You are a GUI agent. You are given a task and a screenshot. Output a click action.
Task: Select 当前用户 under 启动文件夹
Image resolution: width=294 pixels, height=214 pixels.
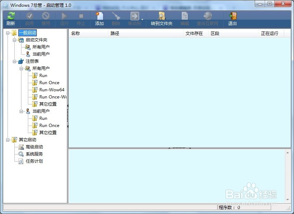41,54
